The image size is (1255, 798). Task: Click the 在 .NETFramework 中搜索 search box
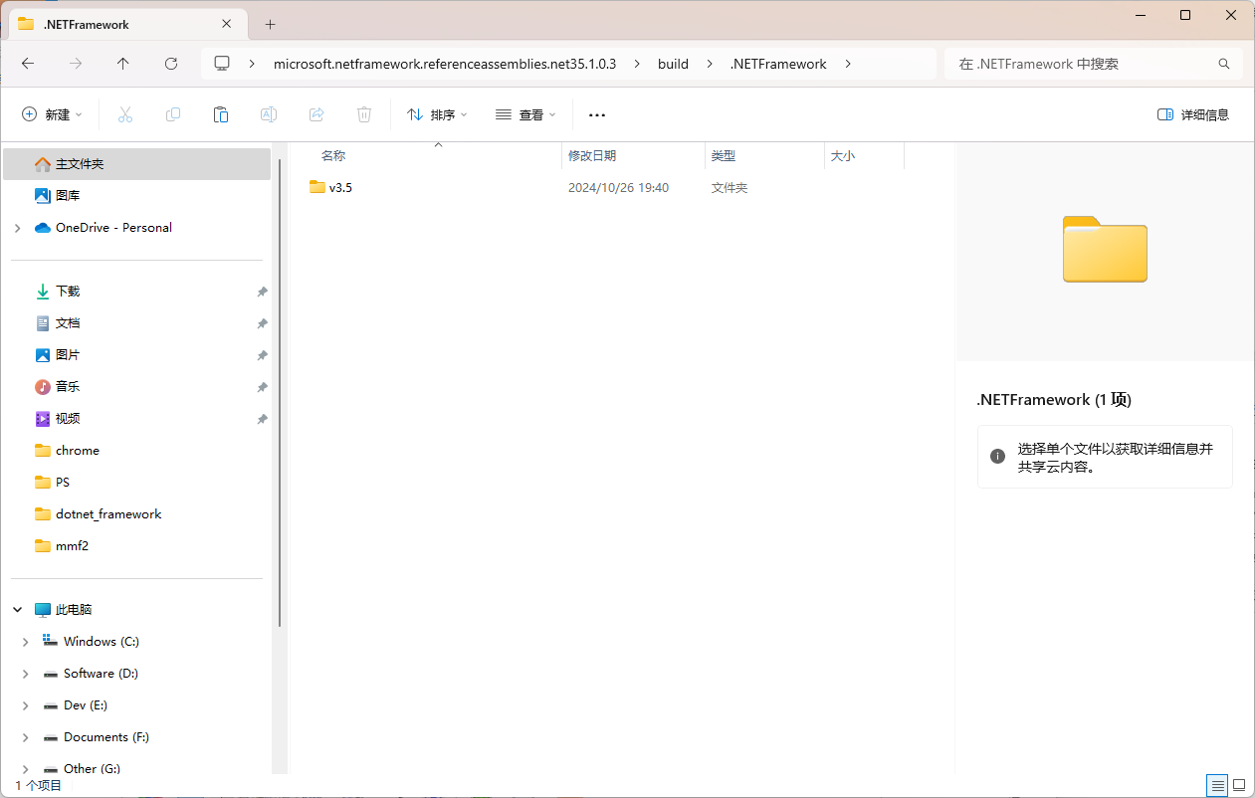pos(1094,64)
